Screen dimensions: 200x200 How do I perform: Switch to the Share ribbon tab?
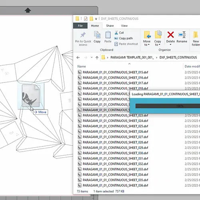110,26
